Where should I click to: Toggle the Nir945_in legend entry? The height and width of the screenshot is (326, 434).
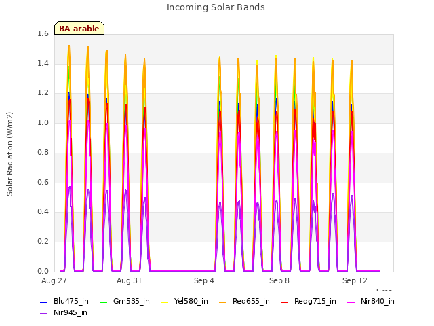(x=64, y=313)
